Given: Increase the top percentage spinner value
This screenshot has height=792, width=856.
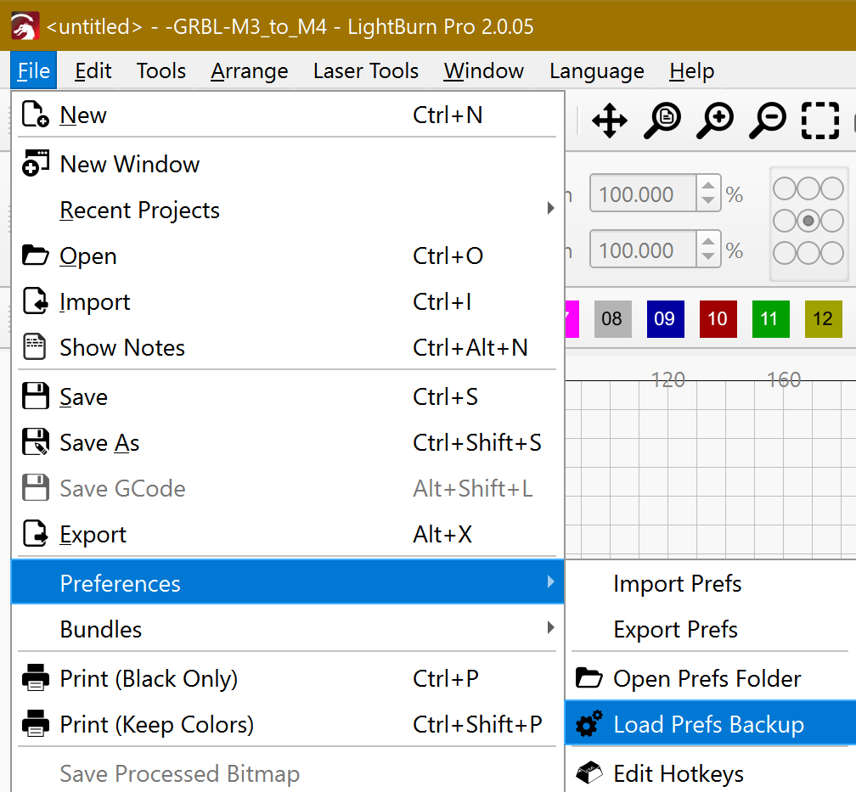Looking at the screenshot, I should 708,186.
